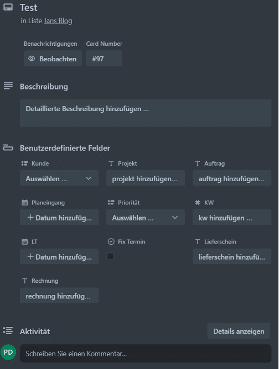Click the projekt hinzufügen text field
This screenshot has height=369, width=279.
[x=146, y=178]
